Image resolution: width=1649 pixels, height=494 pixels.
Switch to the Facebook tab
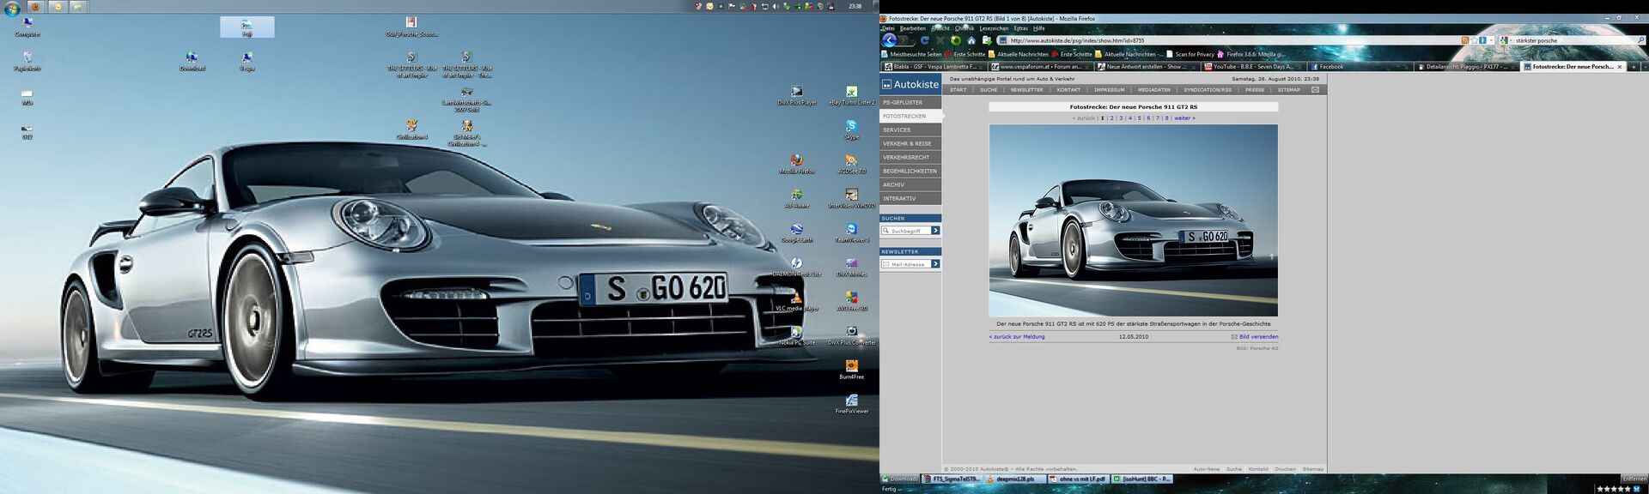click(x=1331, y=67)
